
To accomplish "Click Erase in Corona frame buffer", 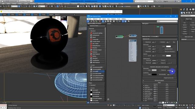I will [34, 15].
